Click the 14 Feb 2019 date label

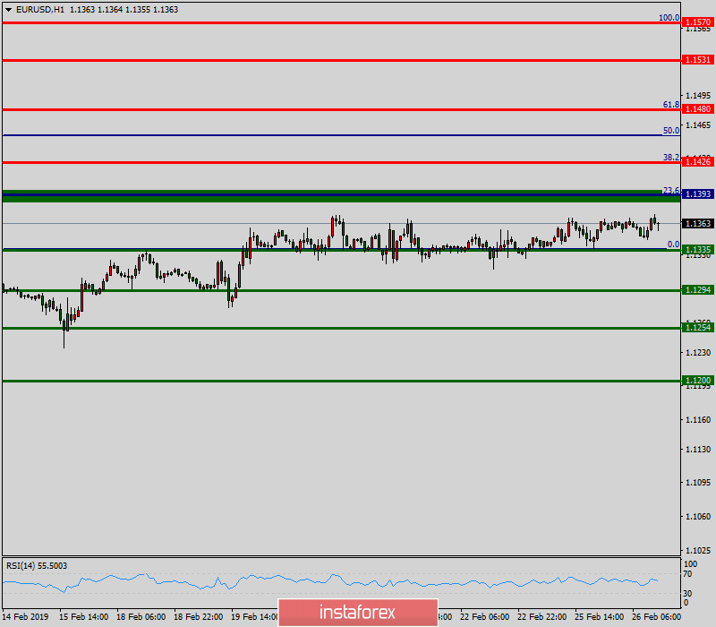click(25, 617)
